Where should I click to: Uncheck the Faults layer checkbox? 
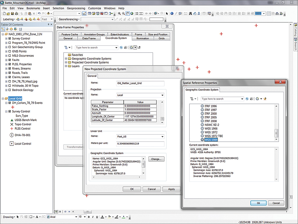point(10,60)
